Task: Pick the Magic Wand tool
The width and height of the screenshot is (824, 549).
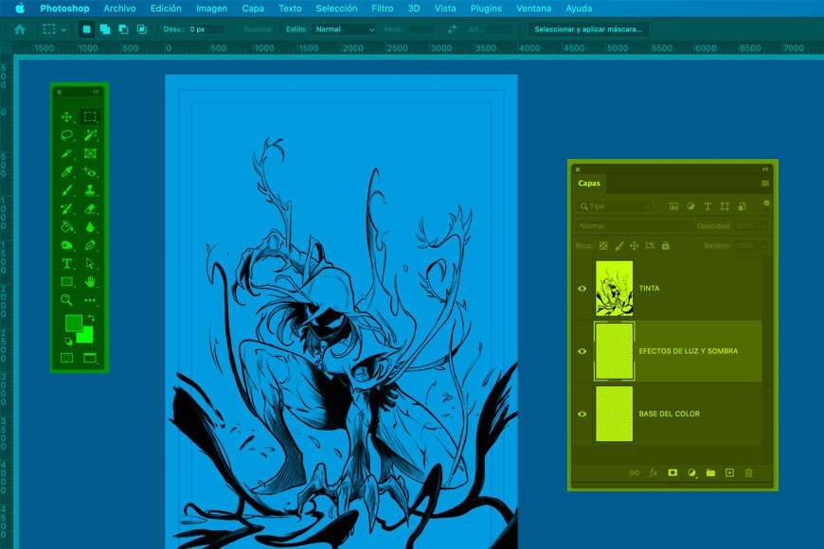Action: coord(90,135)
